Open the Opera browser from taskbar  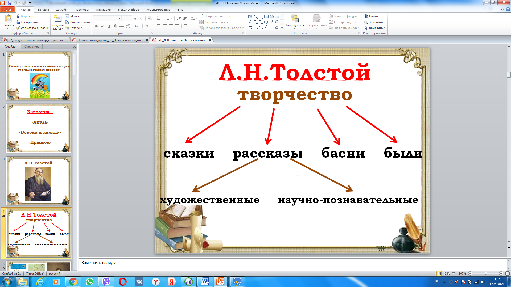click(x=123, y=282)
